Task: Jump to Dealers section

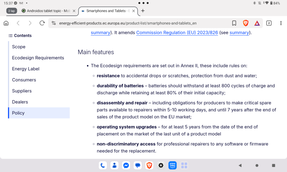Action: click(20, 102)
